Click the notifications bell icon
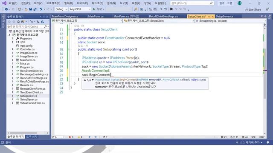This screenshot has height=153, width=273. (268, 142)
